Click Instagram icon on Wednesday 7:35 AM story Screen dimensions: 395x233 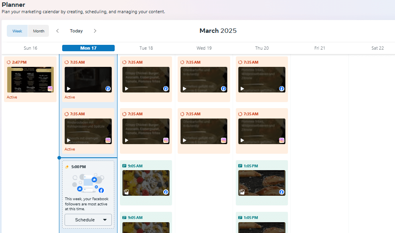point(223,141)
